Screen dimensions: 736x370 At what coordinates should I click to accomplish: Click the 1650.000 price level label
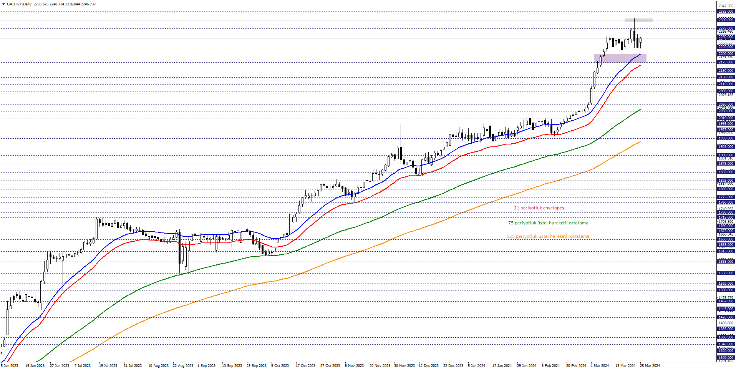tap(726, 239)
